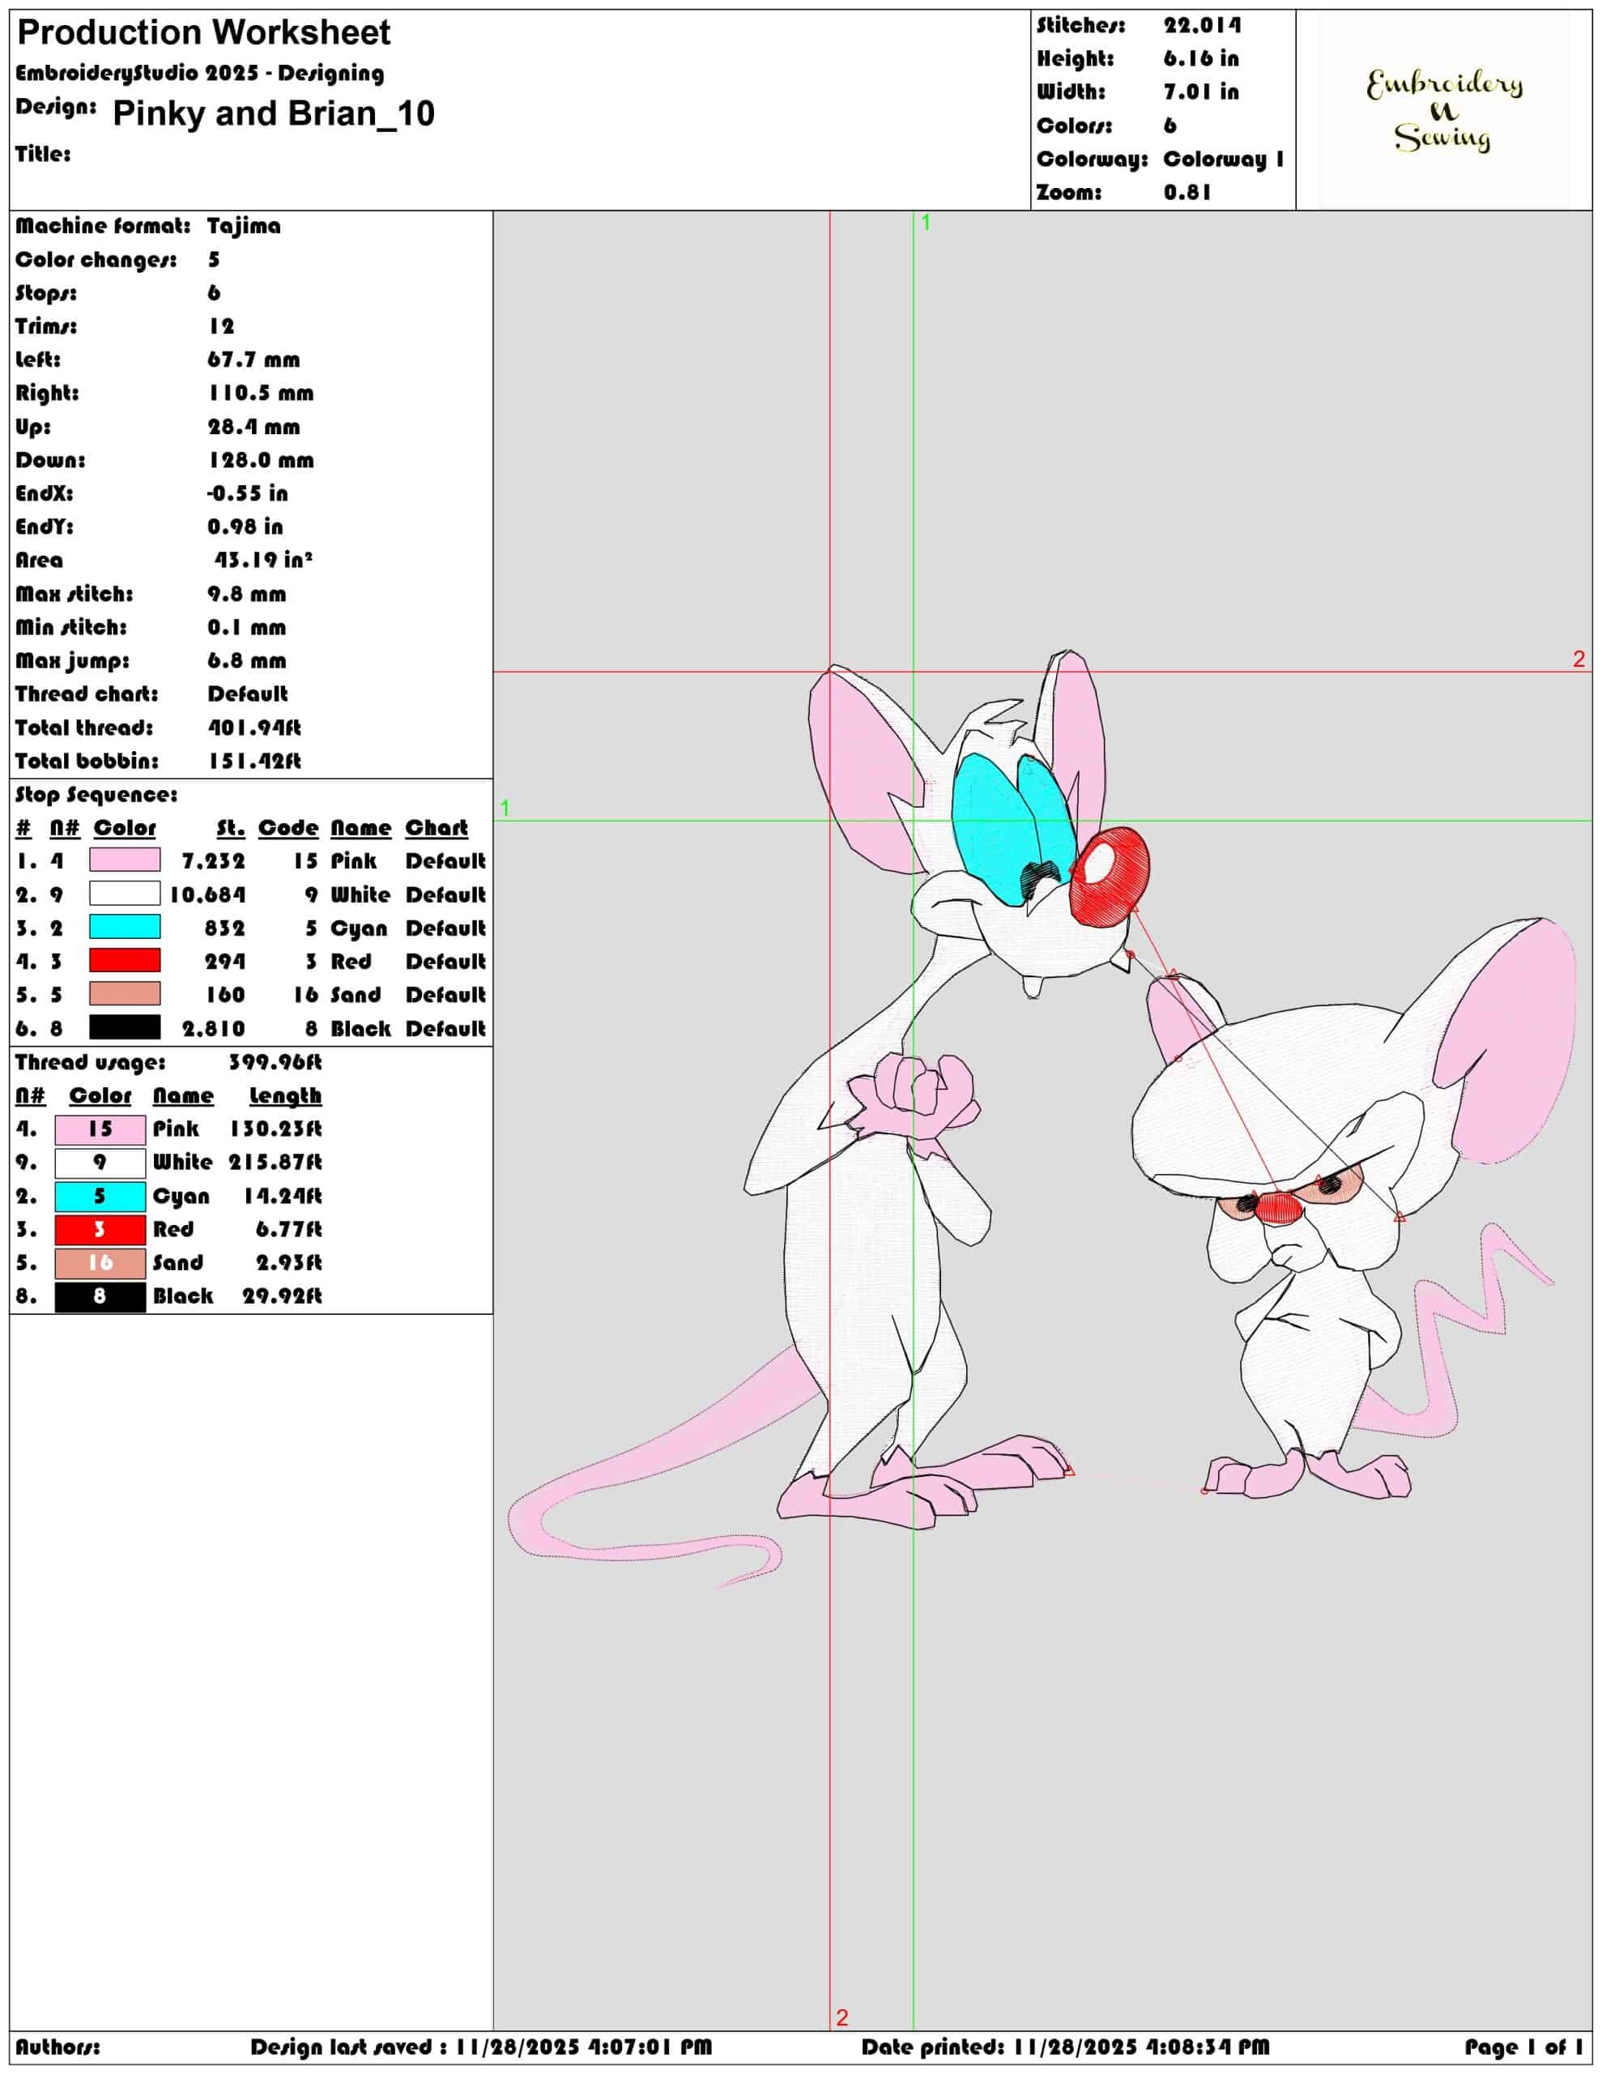Click the Pink stitch count 7,232
The image size is (1602, 2074).
214,861
